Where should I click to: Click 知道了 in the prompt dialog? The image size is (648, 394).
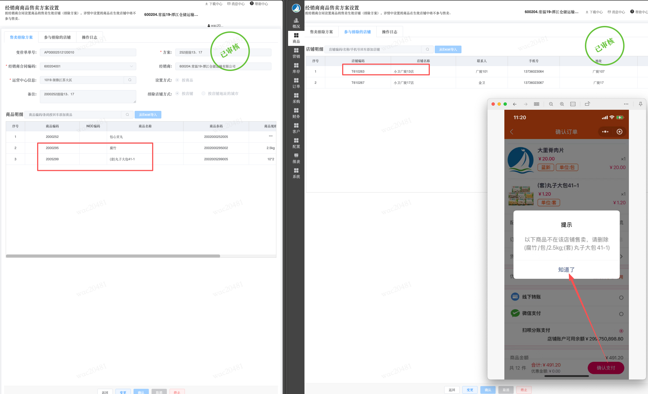566,269
